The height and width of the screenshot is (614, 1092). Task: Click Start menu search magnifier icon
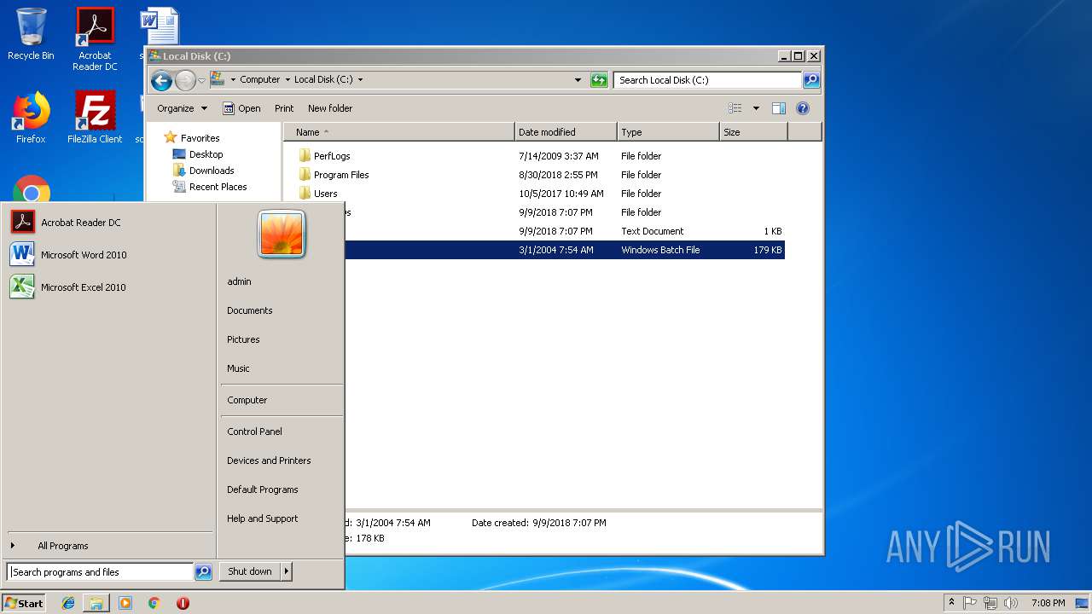click(x=203, y=572)
